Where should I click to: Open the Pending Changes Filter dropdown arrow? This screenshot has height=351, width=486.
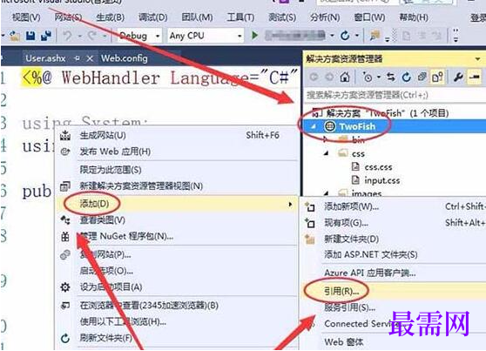(379, 78)
